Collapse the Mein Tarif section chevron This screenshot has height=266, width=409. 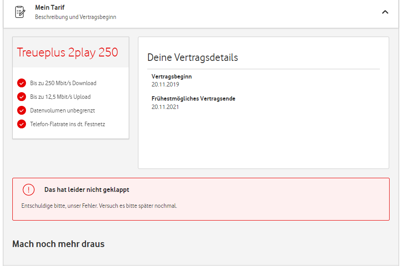coord(385,12)
